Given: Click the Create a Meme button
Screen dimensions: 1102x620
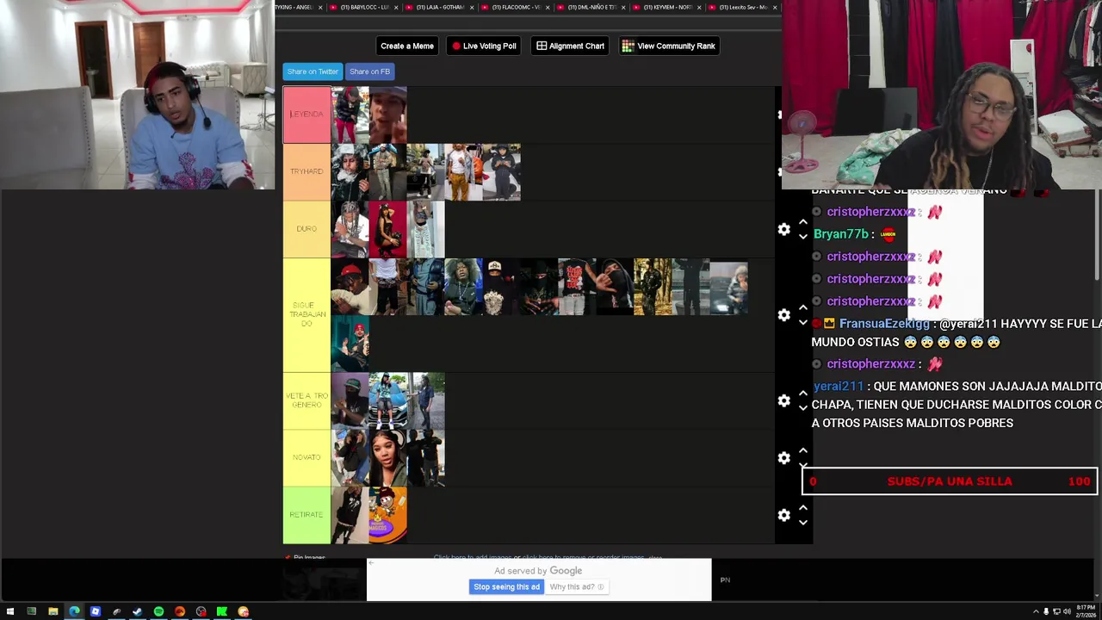Looking at the screenshot, I should [407, 46].
